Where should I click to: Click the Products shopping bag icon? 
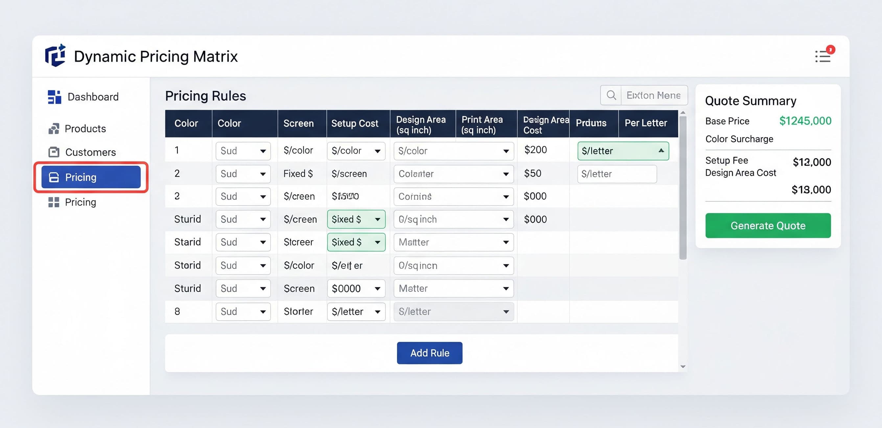[x=54, y=129]
